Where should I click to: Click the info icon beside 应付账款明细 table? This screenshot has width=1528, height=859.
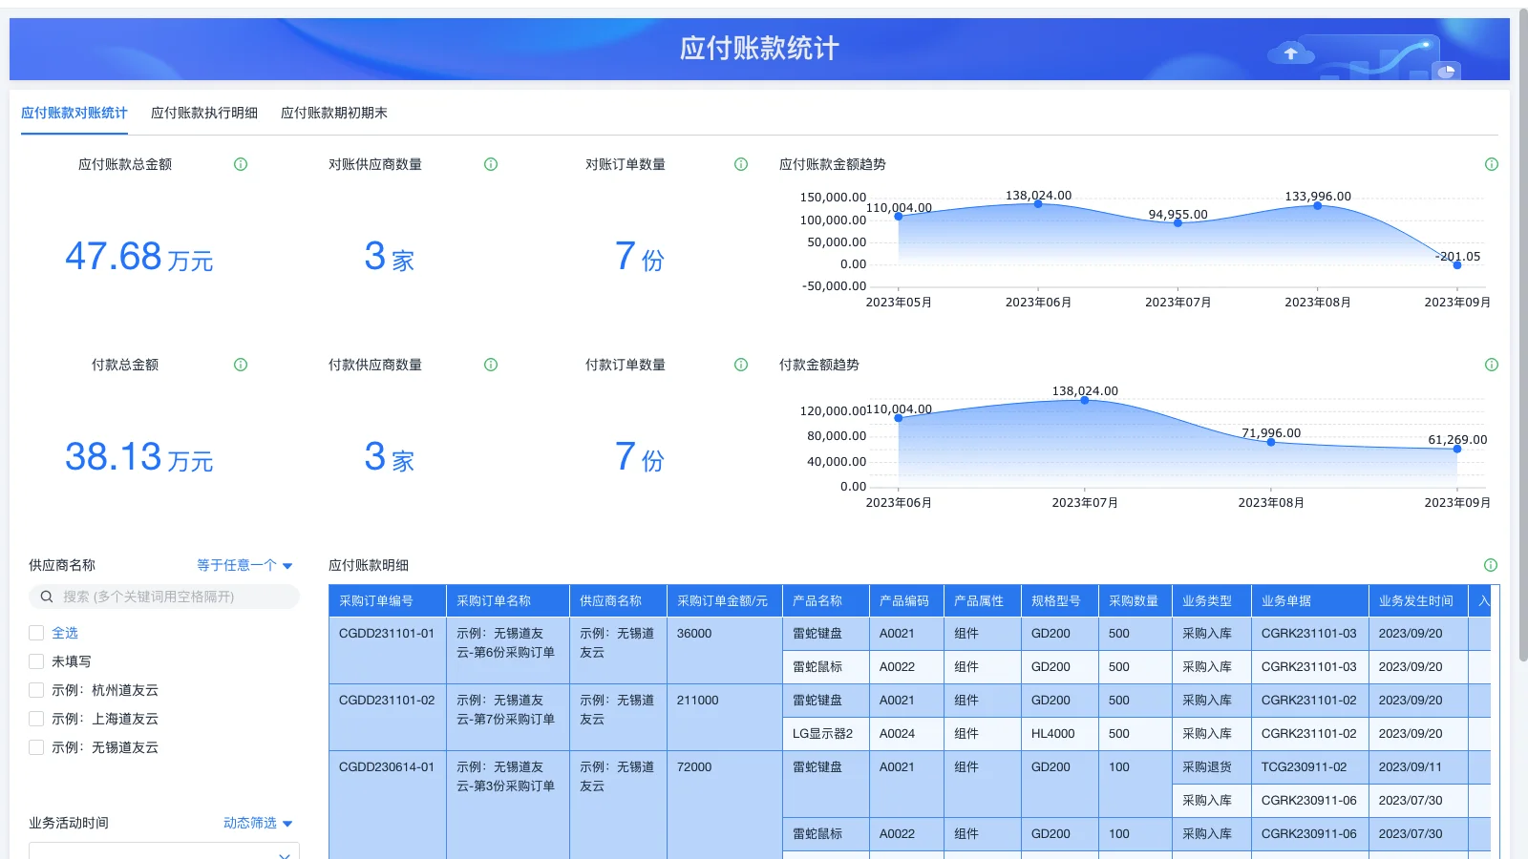click(x=1491, y=564)
